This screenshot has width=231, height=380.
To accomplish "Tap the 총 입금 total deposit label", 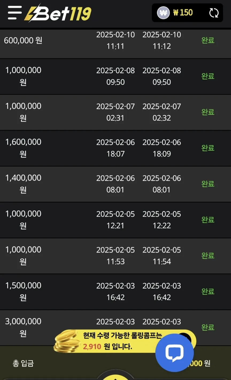I will (23, 363).
